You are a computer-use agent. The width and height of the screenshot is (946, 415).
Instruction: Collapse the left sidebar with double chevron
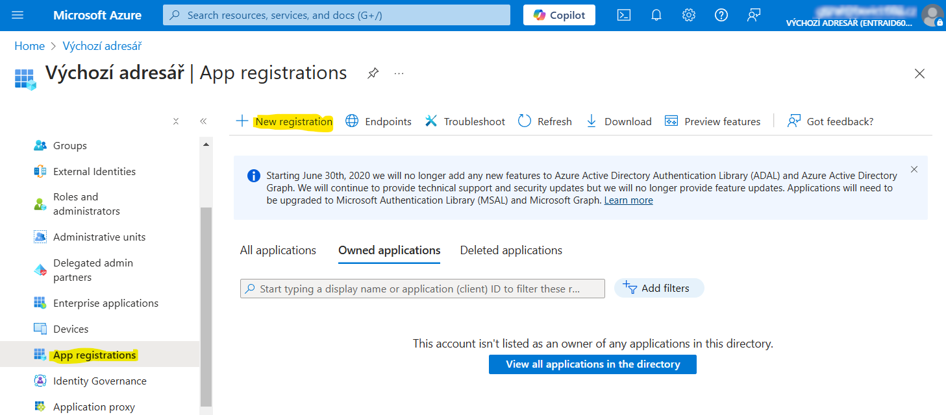pyautogui.click(x=203, y=121)
